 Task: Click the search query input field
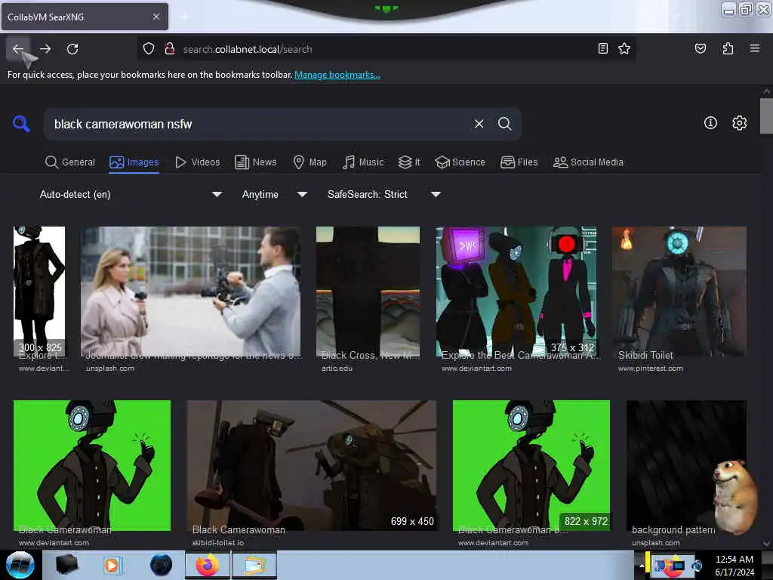[x=259, y=124]
